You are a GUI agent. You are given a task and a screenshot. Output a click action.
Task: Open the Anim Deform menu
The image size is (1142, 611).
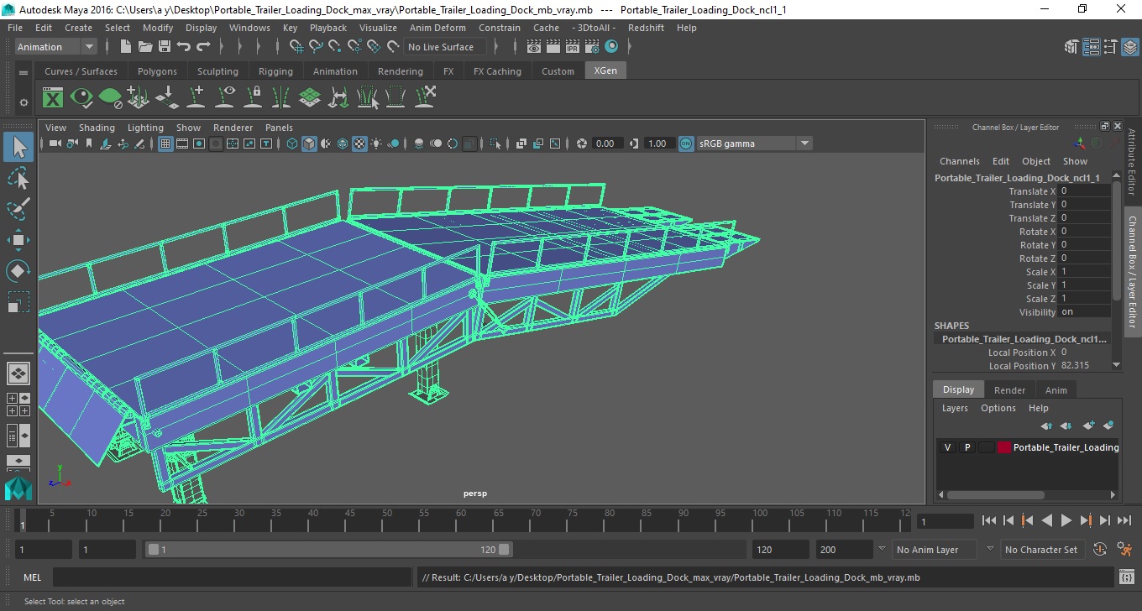pyautogui.click(x=437, y=28)
